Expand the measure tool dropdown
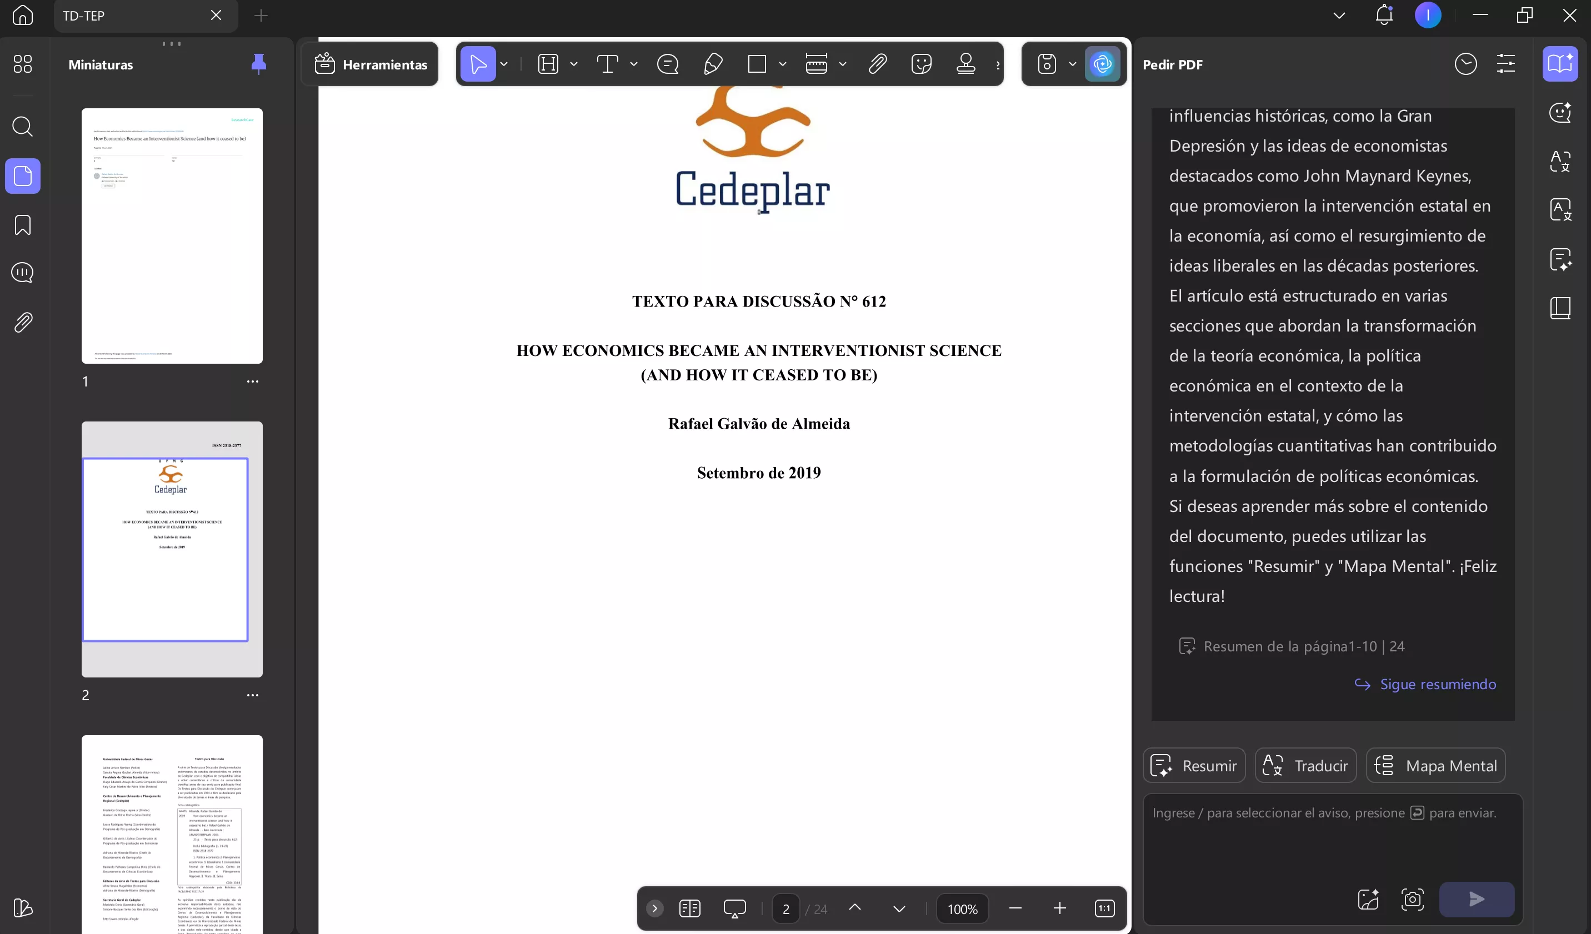Viewport: 1591px width, 934px height. click(x=842, y=64)
